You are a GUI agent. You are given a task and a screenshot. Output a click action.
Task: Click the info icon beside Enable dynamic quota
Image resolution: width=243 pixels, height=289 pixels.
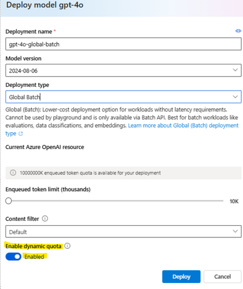point(67,246)
